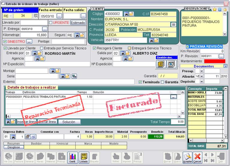The height and width of the screenshot is (166, 230).
Task: Open the eye document viewer in Gestión doc.
Action: tap(171, 64)
